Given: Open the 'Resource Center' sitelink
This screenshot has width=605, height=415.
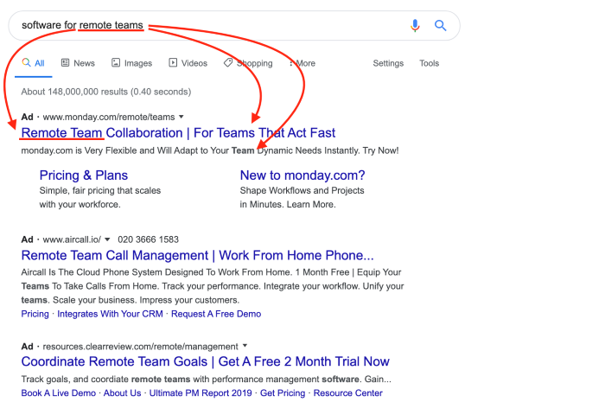Looking at the screenshot, I should (x=348, y=393).
